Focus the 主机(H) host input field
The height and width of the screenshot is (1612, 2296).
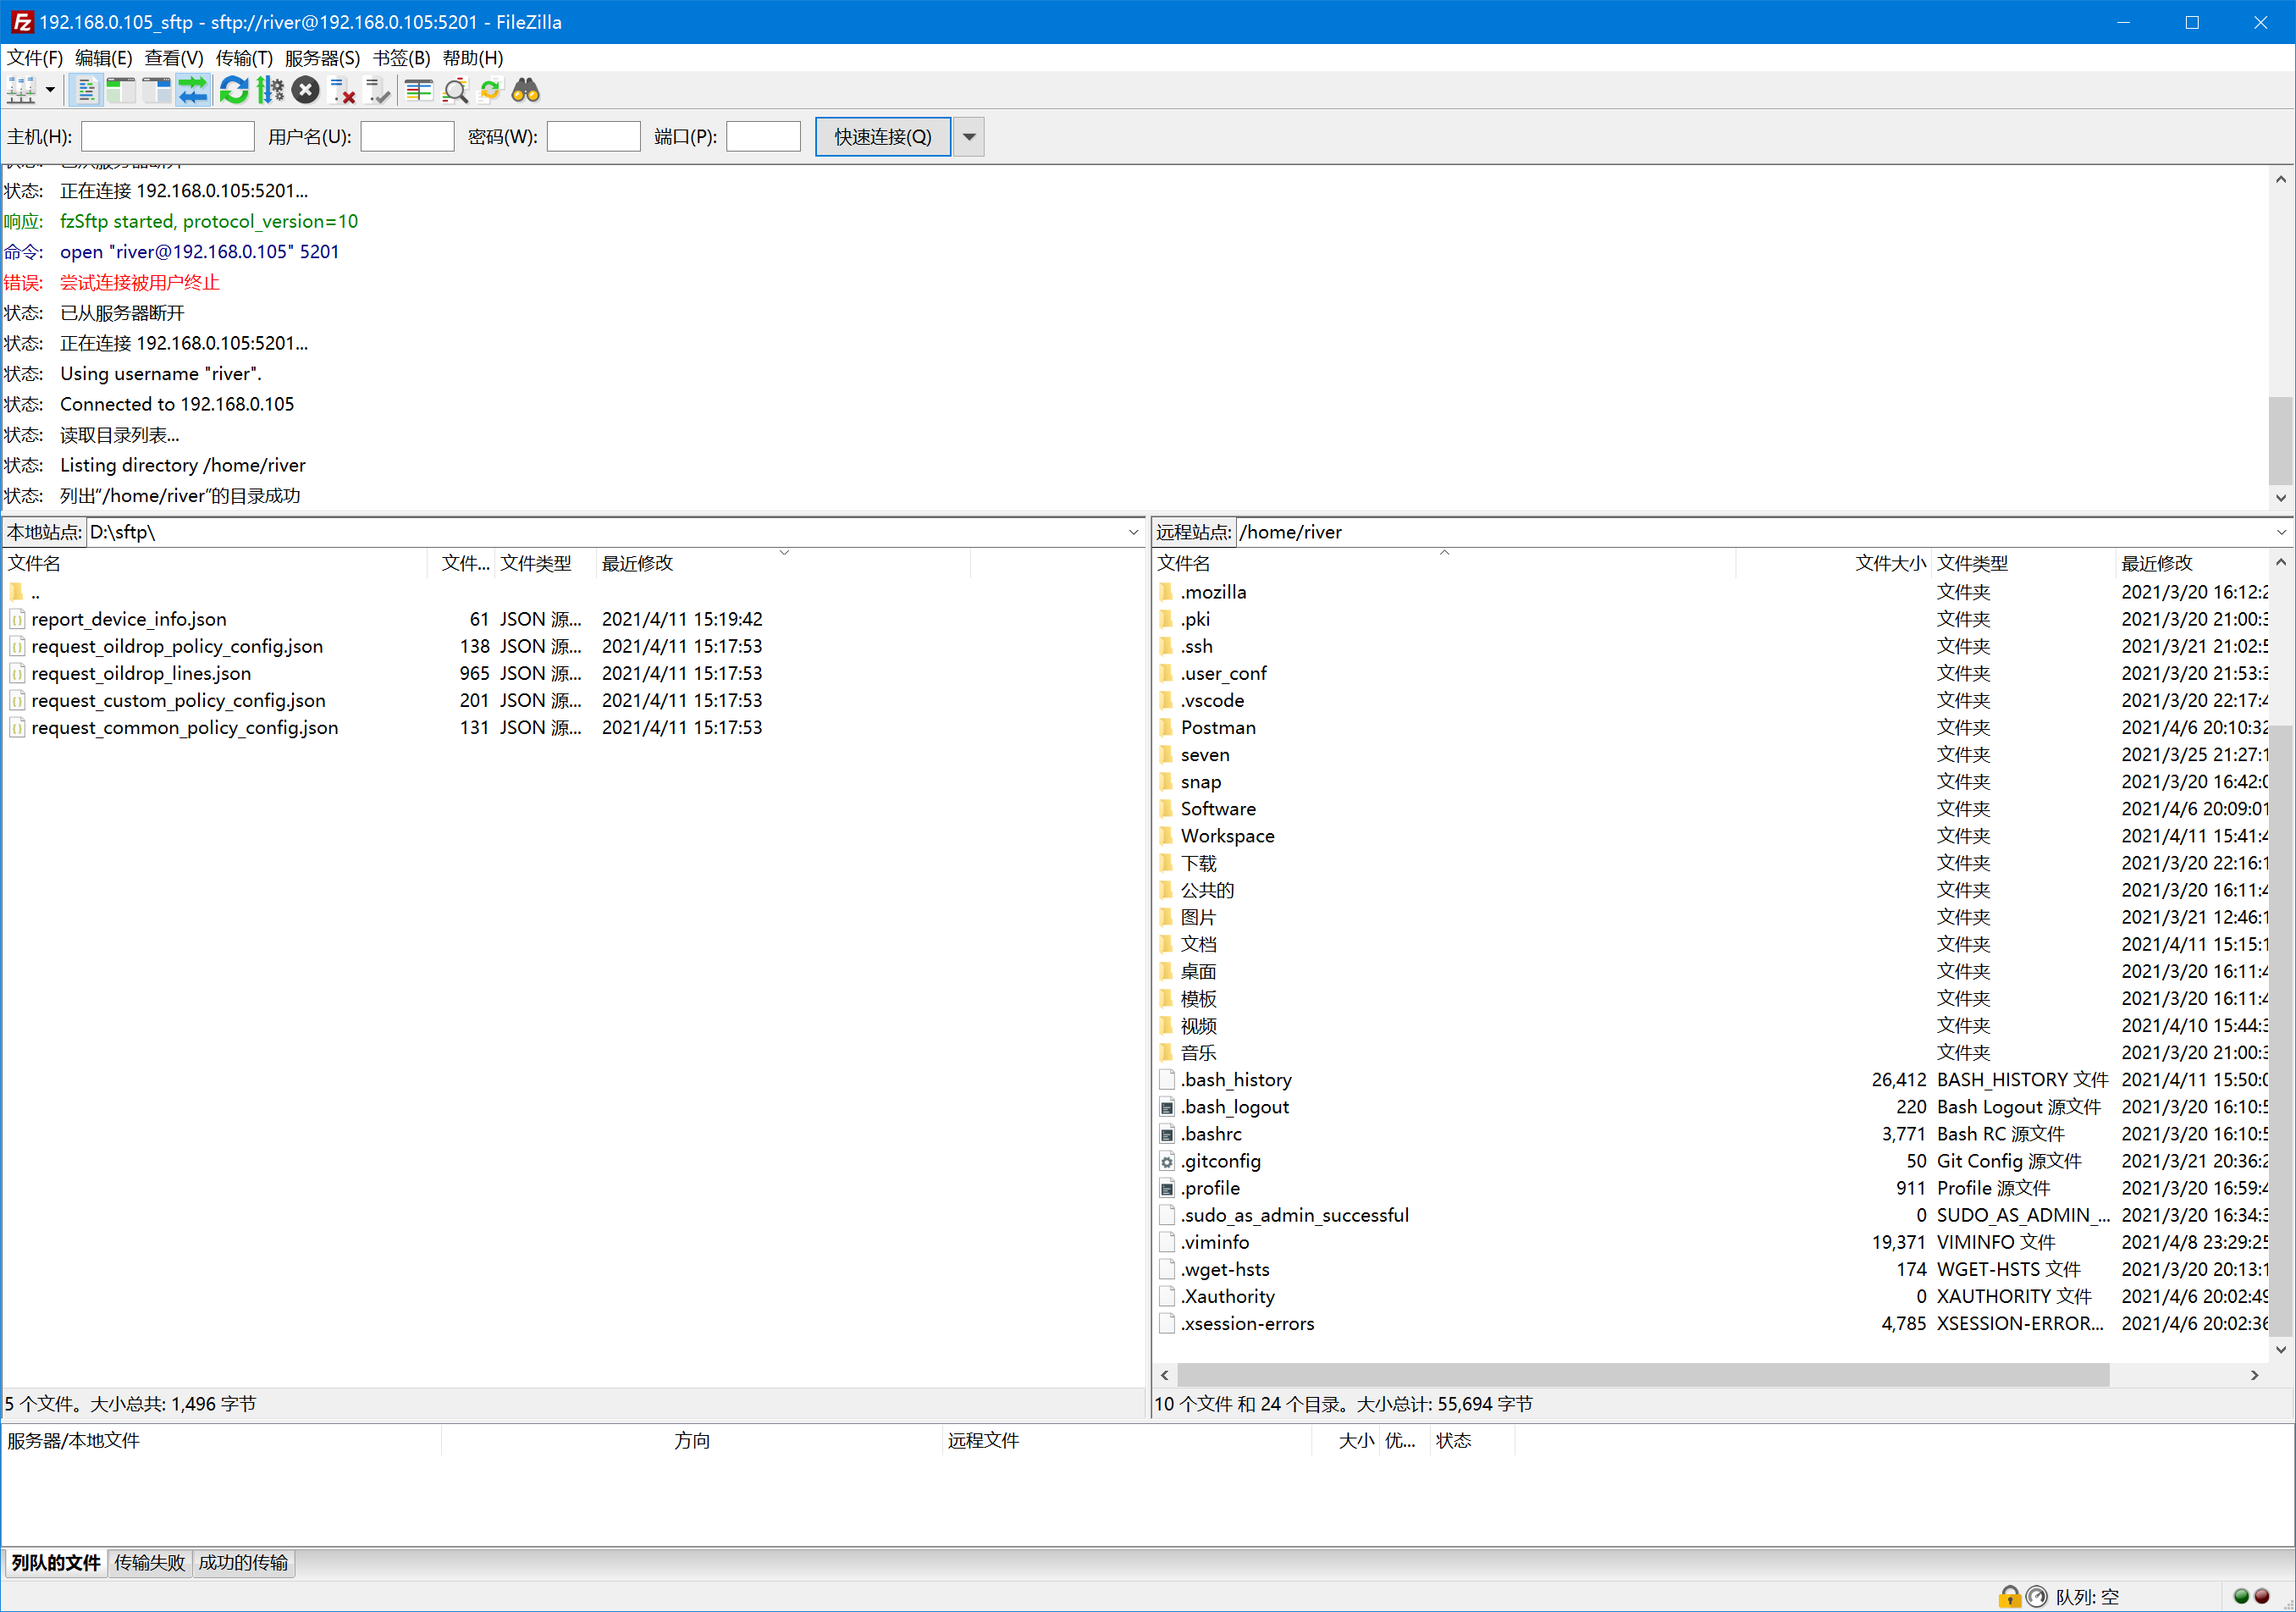(x=167, y=136)
